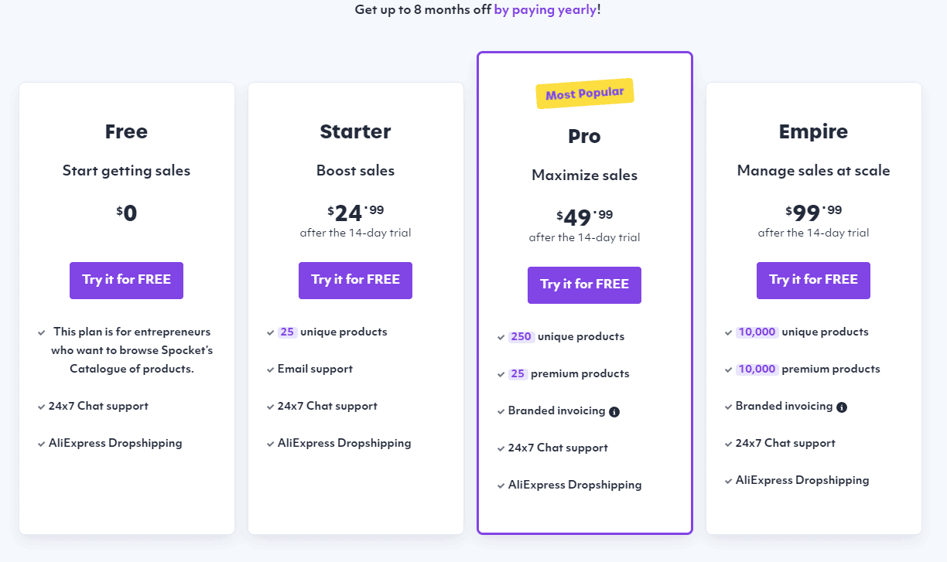Image resolution: width=947 pixels, height=562 pixels.
Task: Click Try it for FREE under the Free plan
Action: coord(126,281)
